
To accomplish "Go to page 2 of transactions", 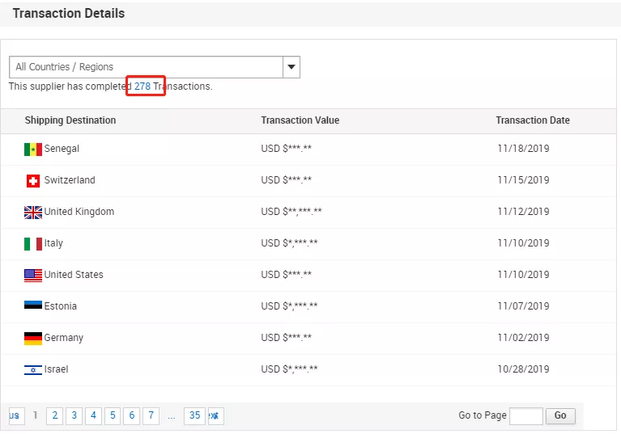I will (x=54, y=416).
